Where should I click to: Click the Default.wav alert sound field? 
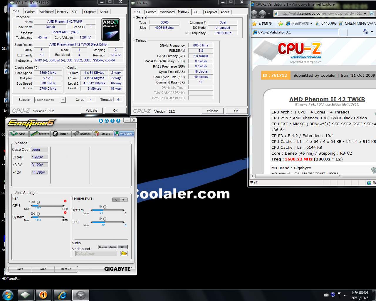95,253
